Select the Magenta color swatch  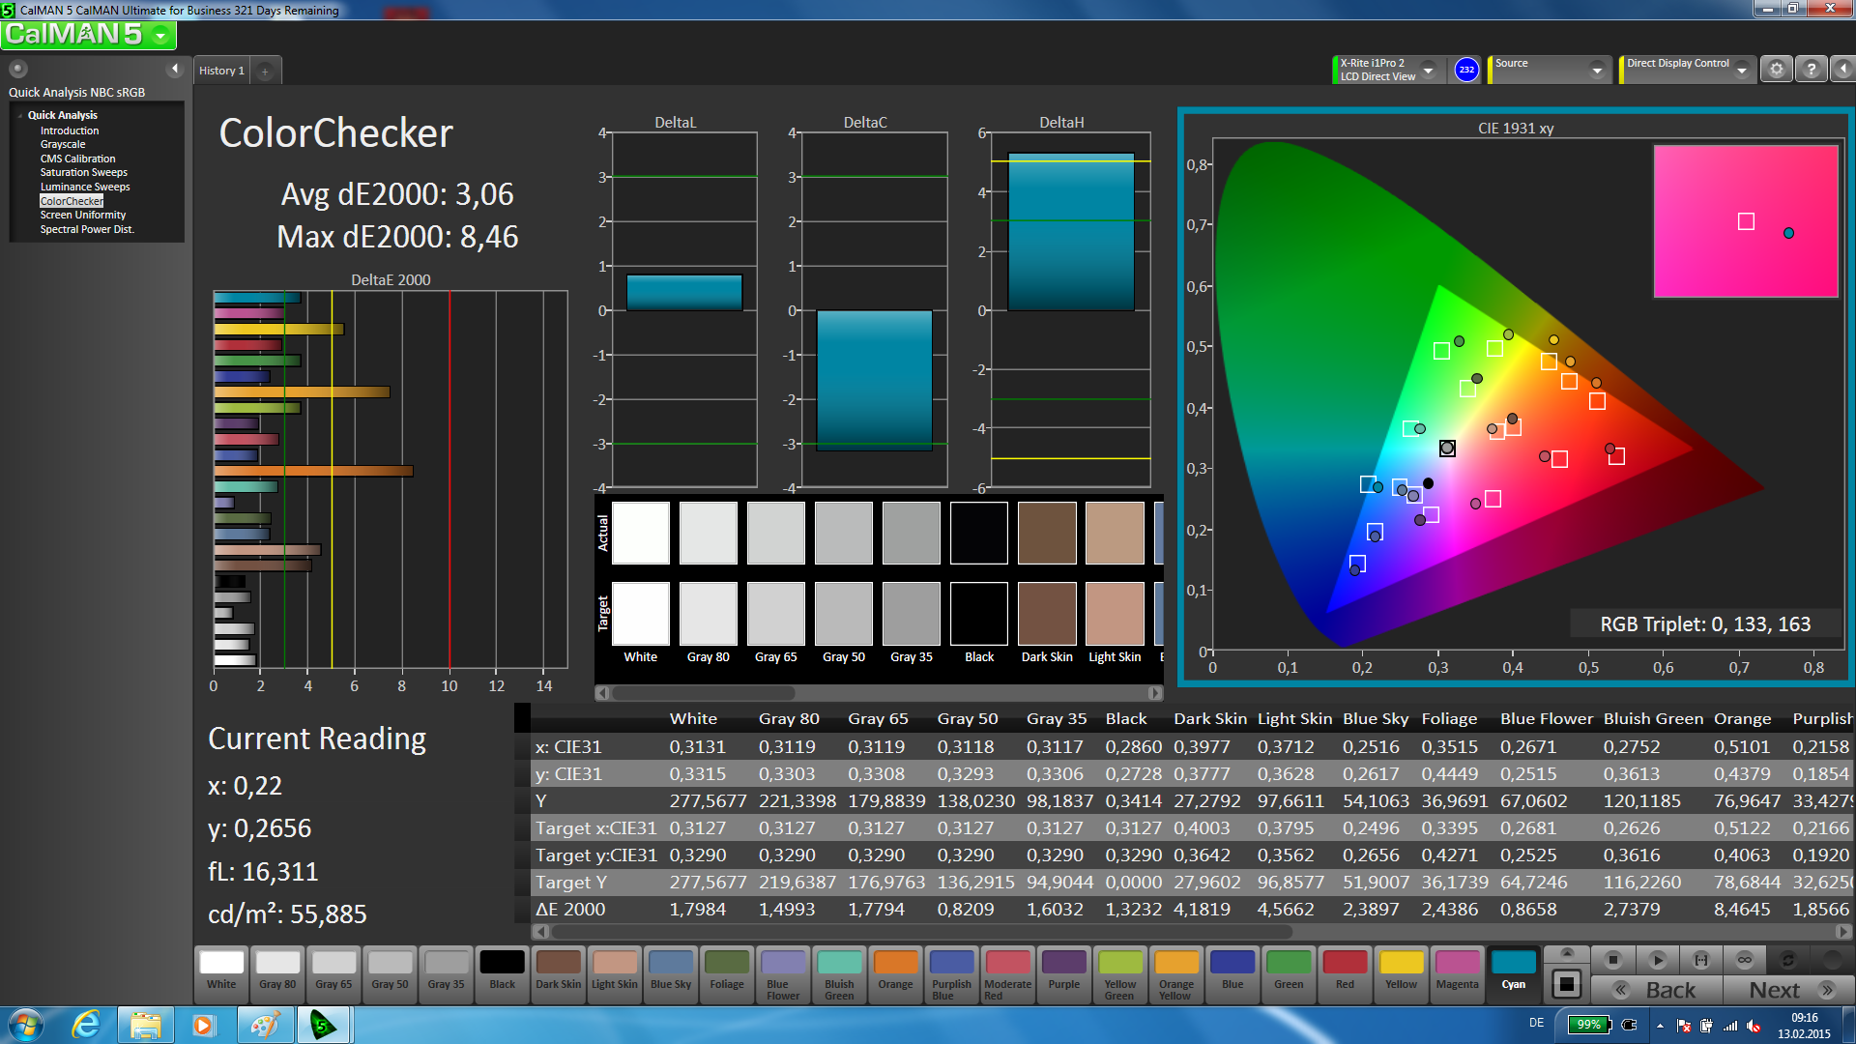tap(1457, 970)
